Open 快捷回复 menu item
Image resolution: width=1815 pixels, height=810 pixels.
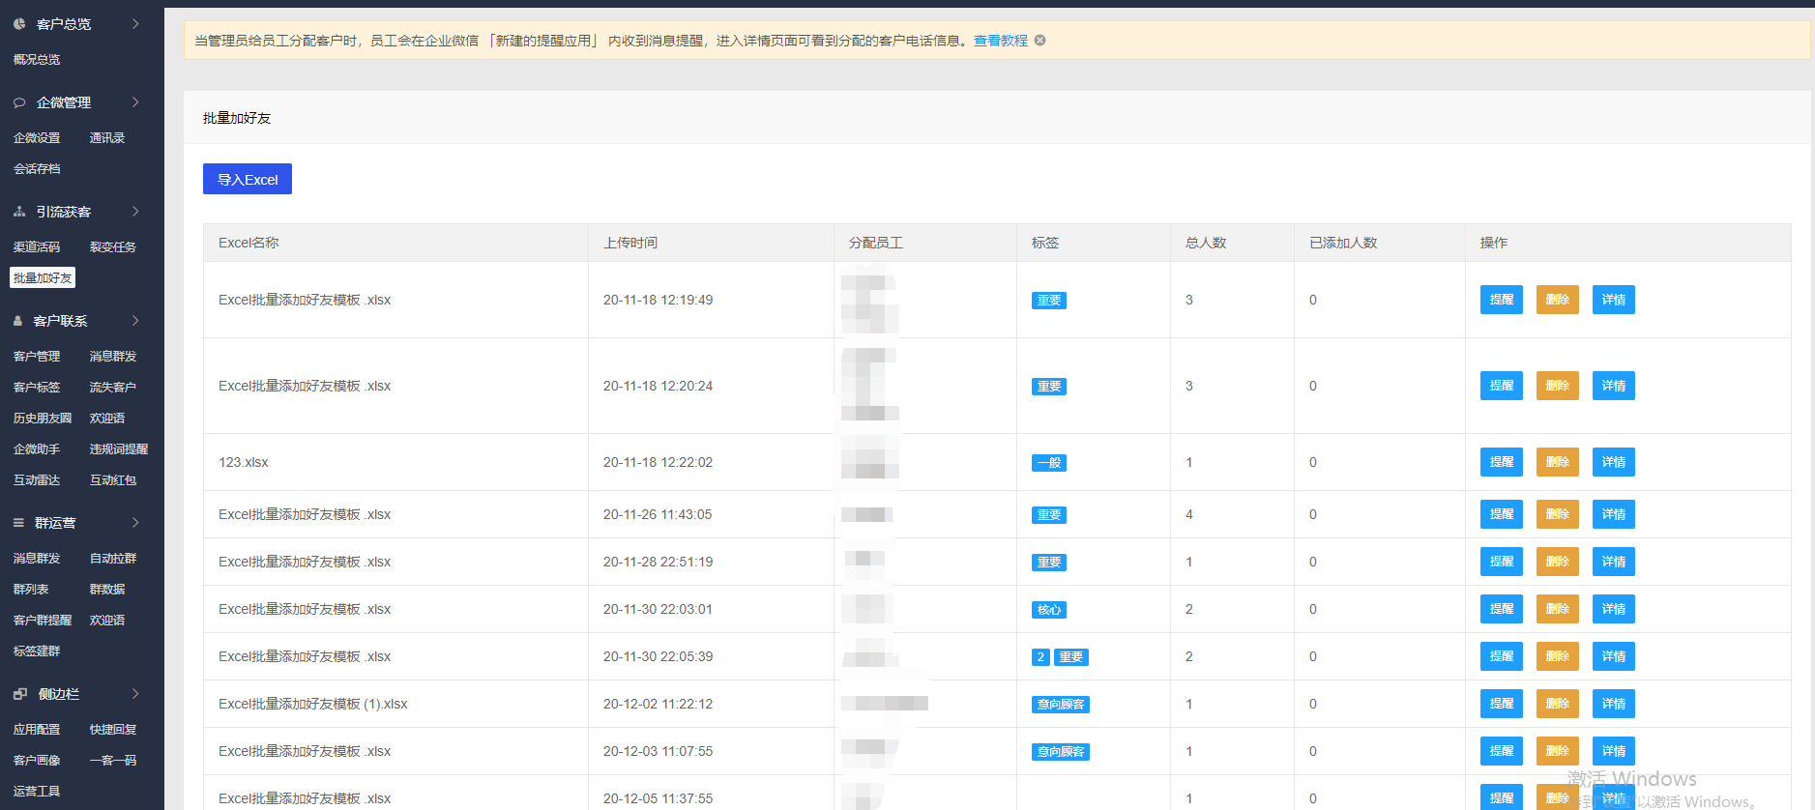[x=113, y=730]
